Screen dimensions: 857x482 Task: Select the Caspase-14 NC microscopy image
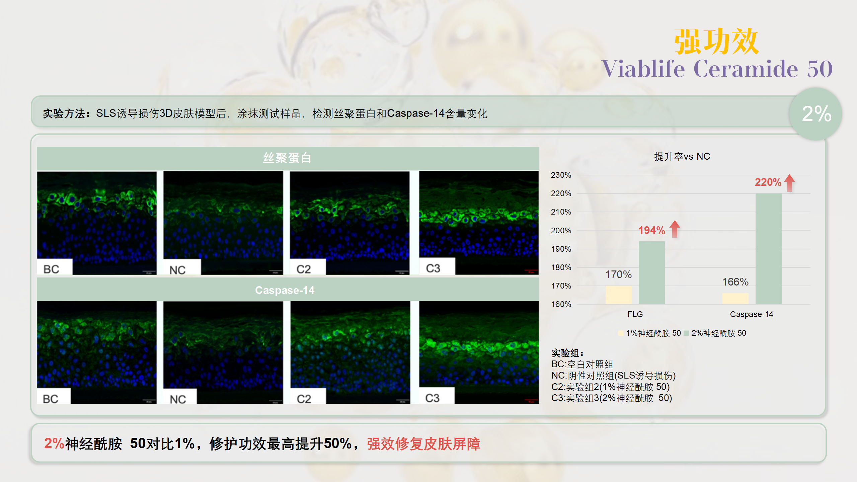(x=223, y=352)
